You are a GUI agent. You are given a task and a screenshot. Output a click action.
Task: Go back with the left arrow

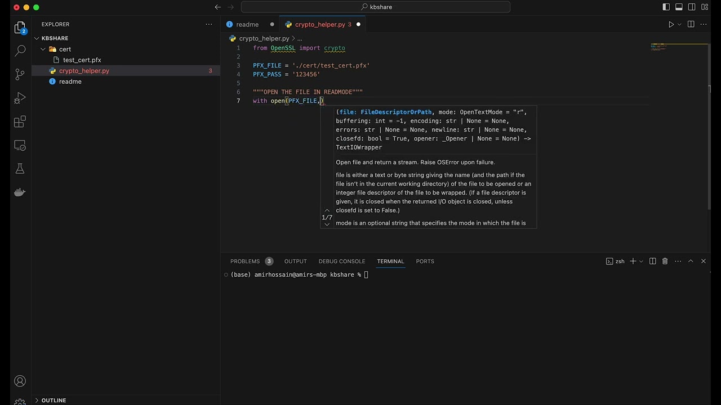pos(218,7)
